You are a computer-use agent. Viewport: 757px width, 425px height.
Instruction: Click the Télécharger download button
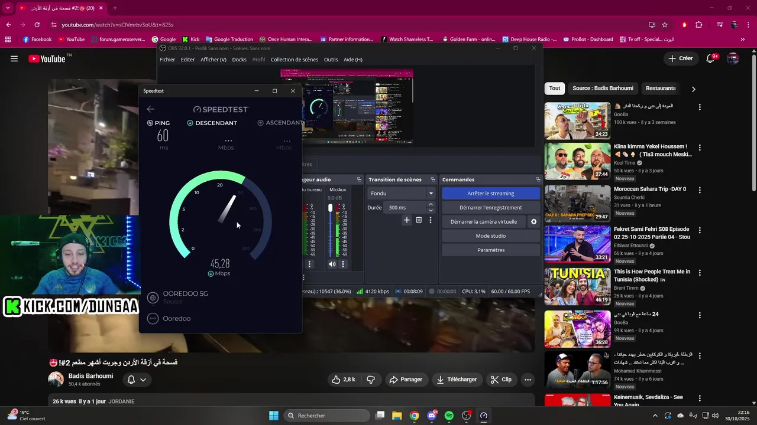click(457, 380)
